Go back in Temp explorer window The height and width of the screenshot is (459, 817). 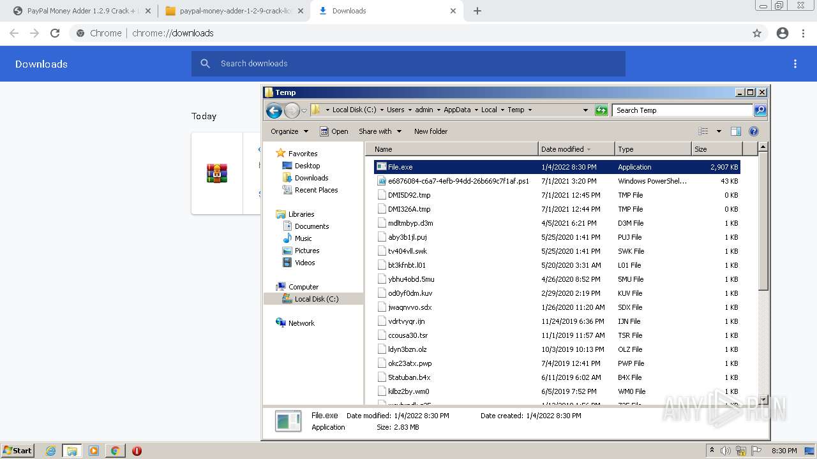tap(274, 110)
